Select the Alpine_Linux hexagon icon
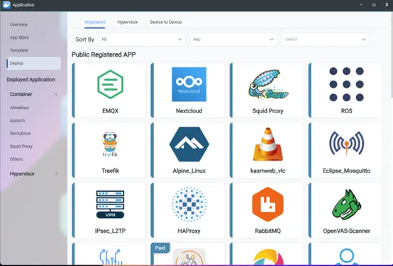393x266 pixels. [x=189, y=144]
